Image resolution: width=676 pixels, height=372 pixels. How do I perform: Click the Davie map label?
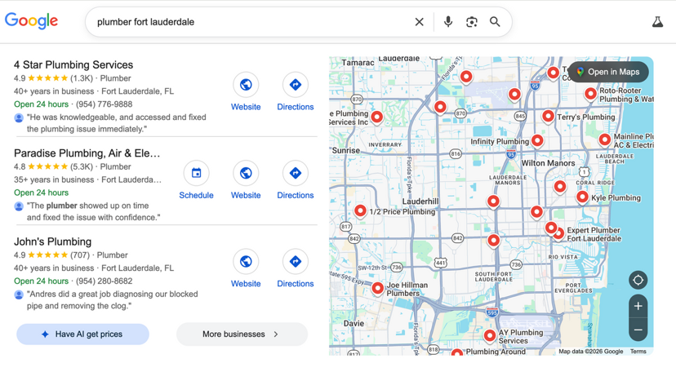tap(354, 323)
